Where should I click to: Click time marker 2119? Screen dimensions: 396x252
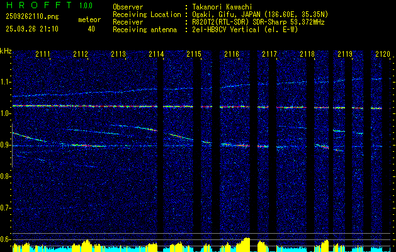(x=345, y=54)
